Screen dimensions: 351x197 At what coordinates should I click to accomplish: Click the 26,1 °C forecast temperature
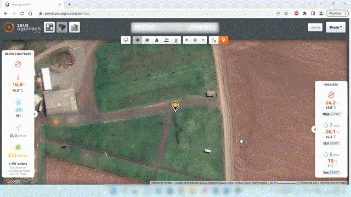click(332, 132)
